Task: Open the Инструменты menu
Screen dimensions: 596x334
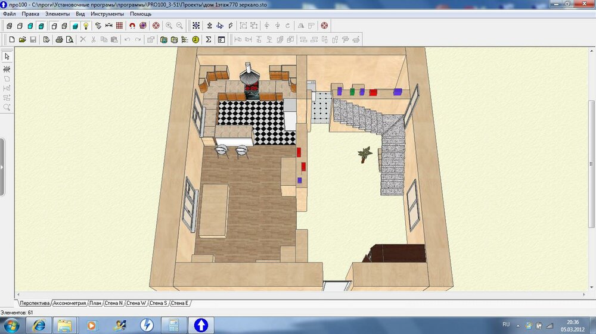Action: coord(107,13)
